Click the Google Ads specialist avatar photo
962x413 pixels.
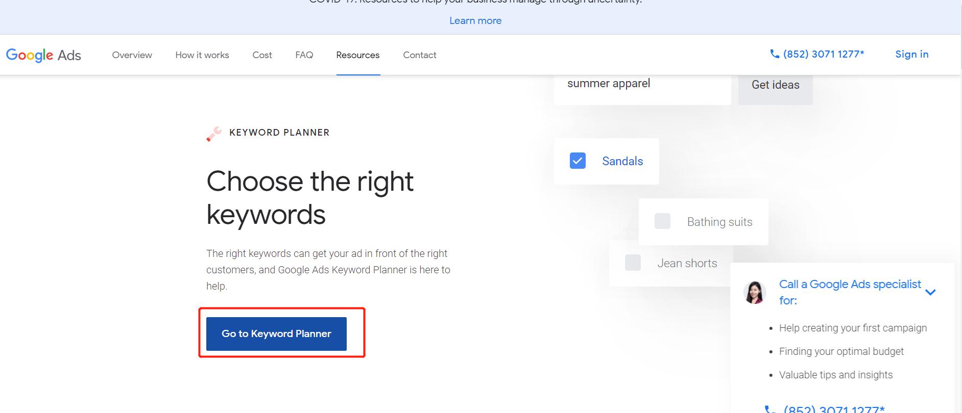pos(755,292)
